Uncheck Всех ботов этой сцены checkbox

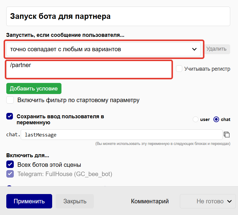pyautogui.click(x=10, y=164)
